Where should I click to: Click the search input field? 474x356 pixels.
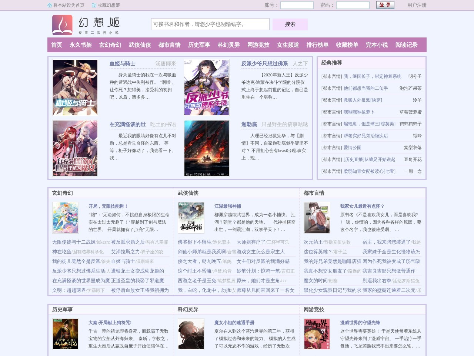(x=210, y=24)
